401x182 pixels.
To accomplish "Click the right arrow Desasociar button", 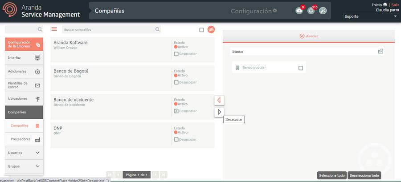I will pyautogui.click(x=219, y=112).
